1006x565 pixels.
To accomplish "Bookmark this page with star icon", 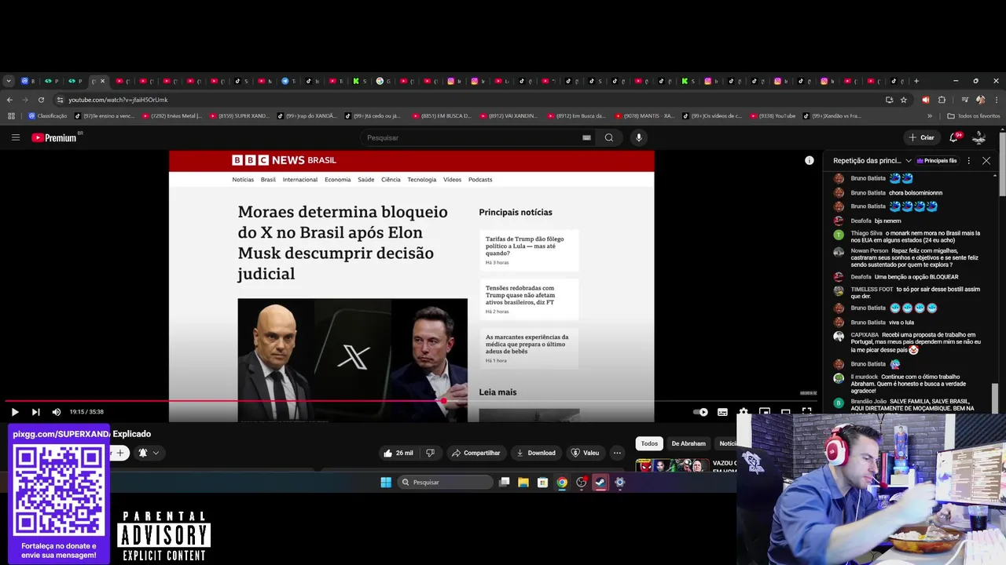I will [904, 100].
